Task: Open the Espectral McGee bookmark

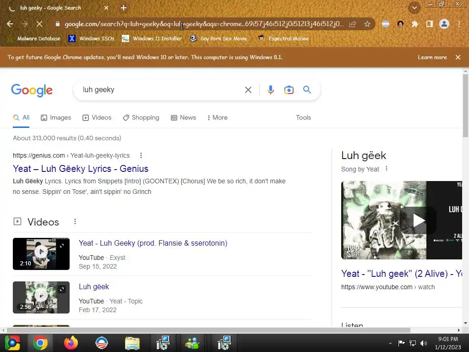Action: [284, 38]
